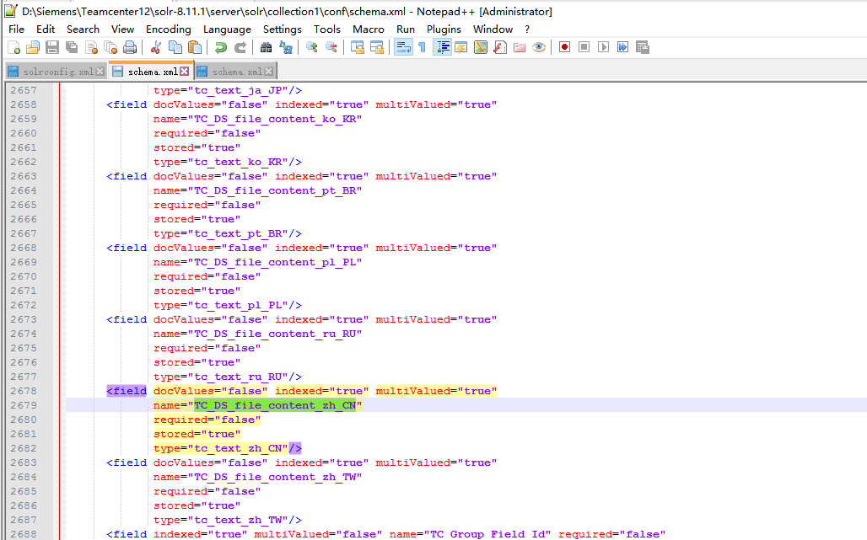Click the Close All documents toolbar icon

point(110,47)
